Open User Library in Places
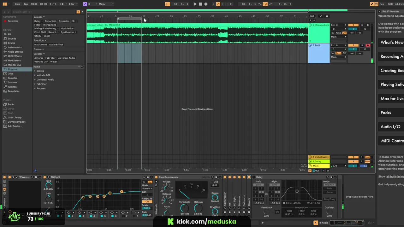Image resolution: width=404 pixels, height=227 pixels. tap(15, 117)
